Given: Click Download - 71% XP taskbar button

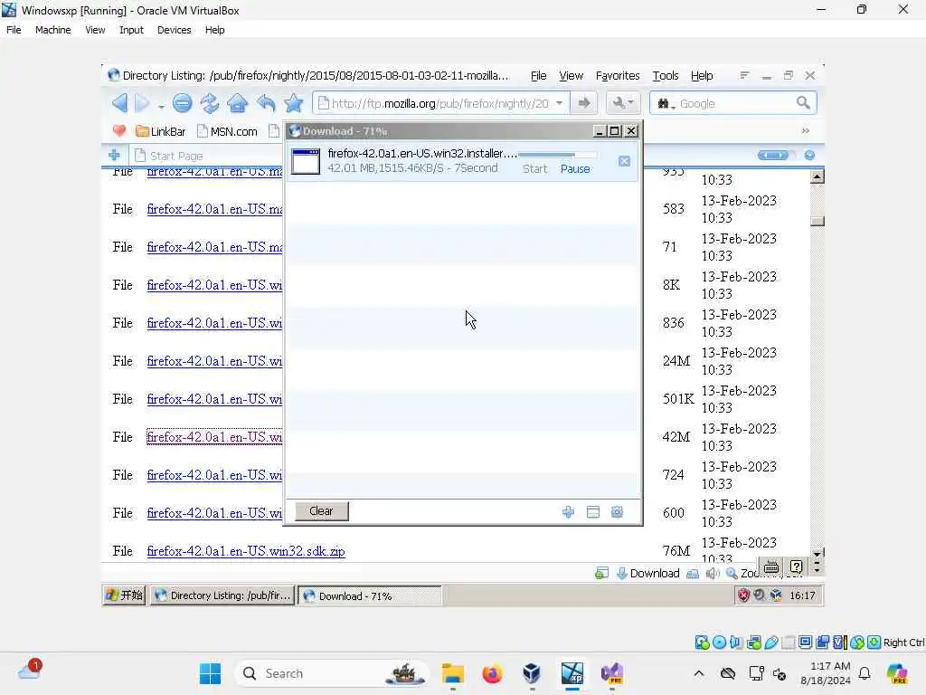Looking at the screenshot, I should point(370,595).
